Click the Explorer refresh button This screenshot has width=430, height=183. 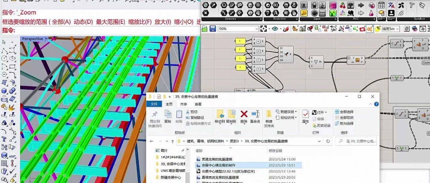pos(328,141)
